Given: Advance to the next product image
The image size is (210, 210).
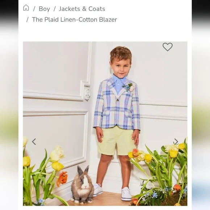Looking at the screenshot, I should tap(176, 142).
